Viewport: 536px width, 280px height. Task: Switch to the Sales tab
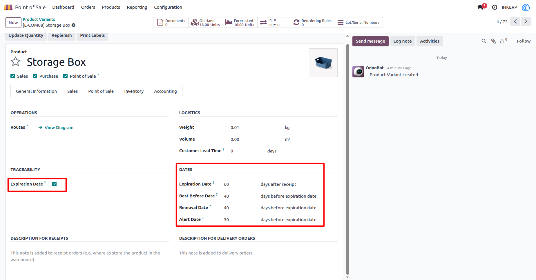(73, 91)
